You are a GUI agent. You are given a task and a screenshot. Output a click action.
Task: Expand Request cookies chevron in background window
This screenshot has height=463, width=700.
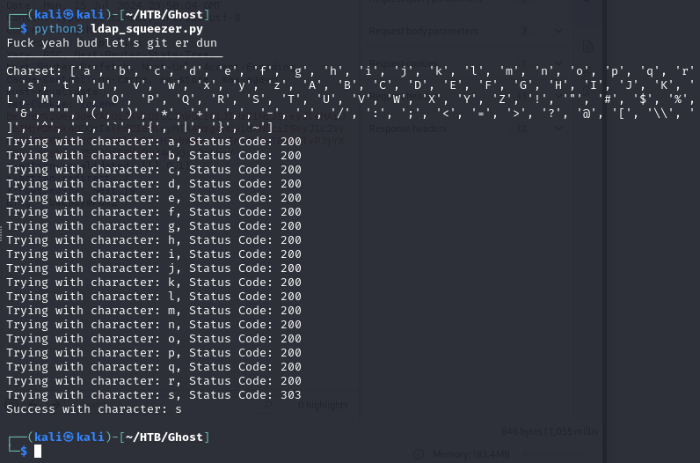tap(558, 63)
